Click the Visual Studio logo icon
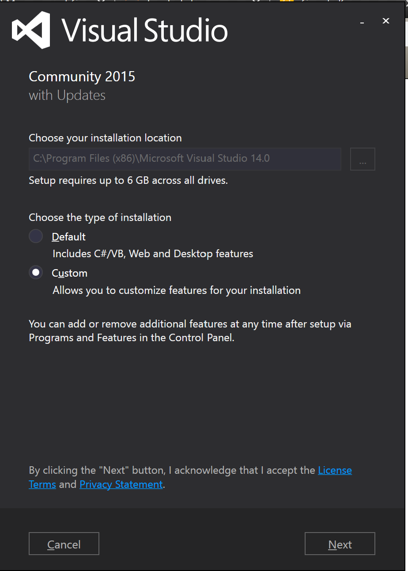Image resolution: width=408 pixels, height=571 pixels. coord(31,30)
